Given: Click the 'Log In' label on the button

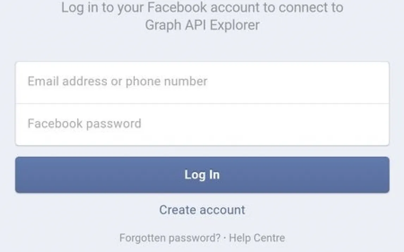Looking at the screenshot, I should coord(202,175).
